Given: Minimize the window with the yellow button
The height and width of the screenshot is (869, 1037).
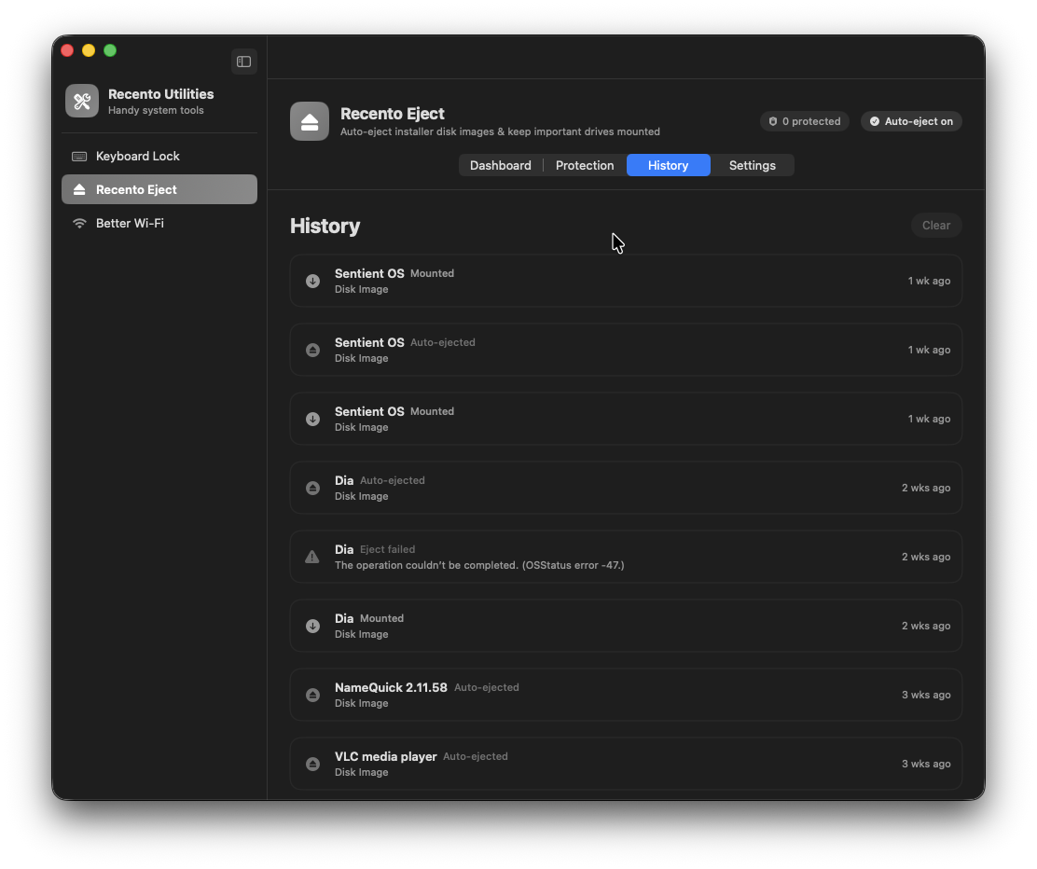Looking at the screenshot, I should coord(89,51).
